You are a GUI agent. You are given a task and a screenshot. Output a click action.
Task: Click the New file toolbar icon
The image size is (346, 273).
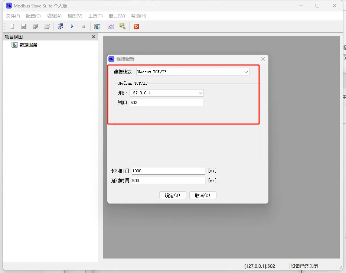coord(12,26)
